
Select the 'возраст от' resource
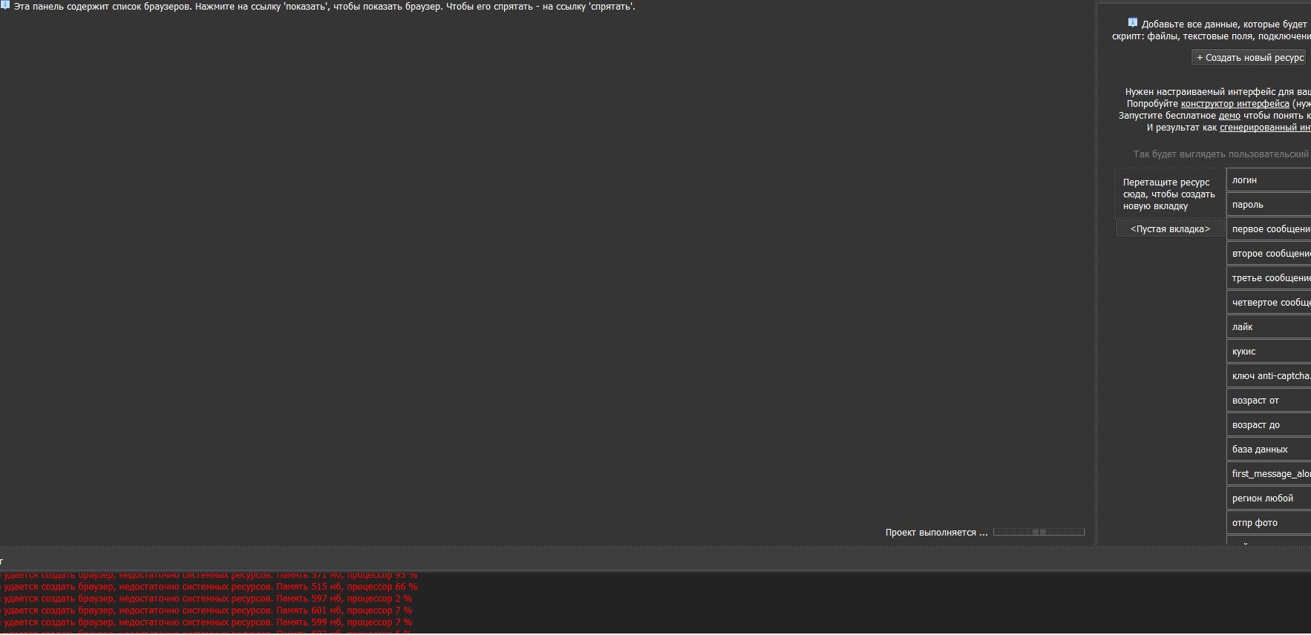point(1268,401)
